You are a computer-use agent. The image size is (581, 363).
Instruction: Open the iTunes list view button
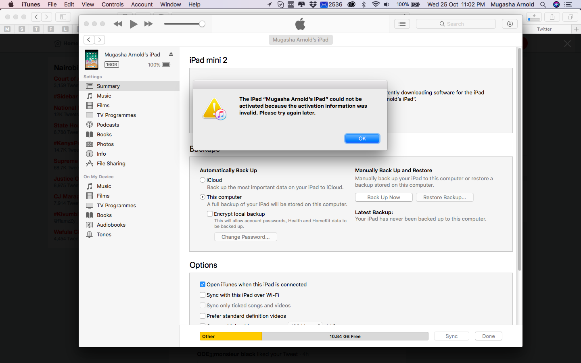click(402, 24)
